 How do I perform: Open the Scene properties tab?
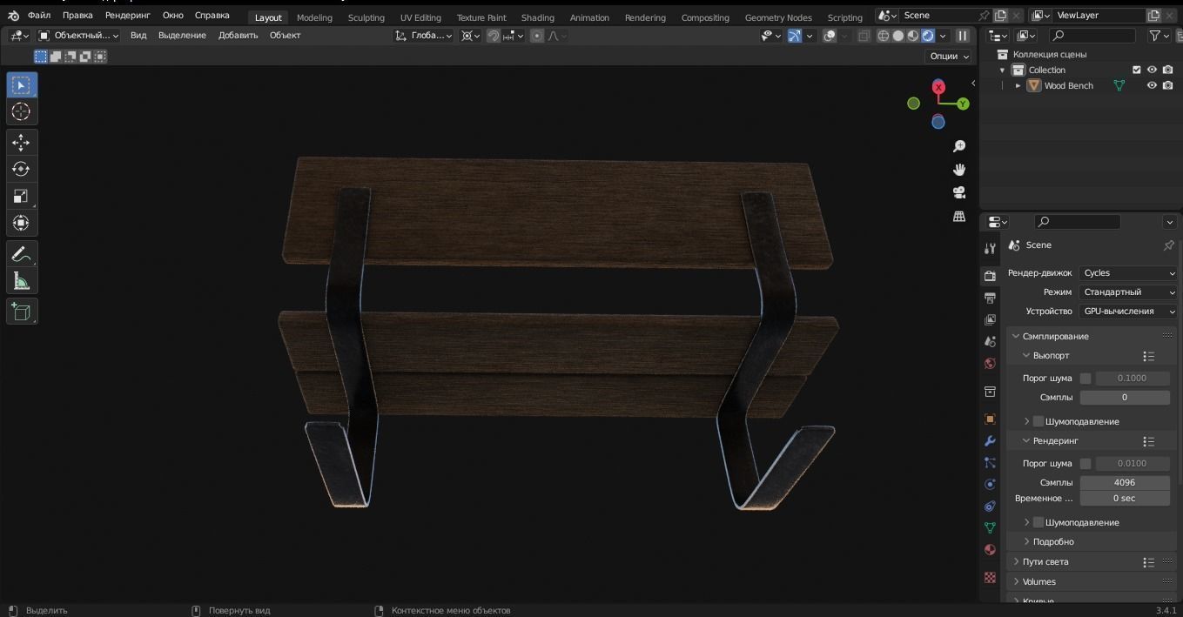coord(990,341)
